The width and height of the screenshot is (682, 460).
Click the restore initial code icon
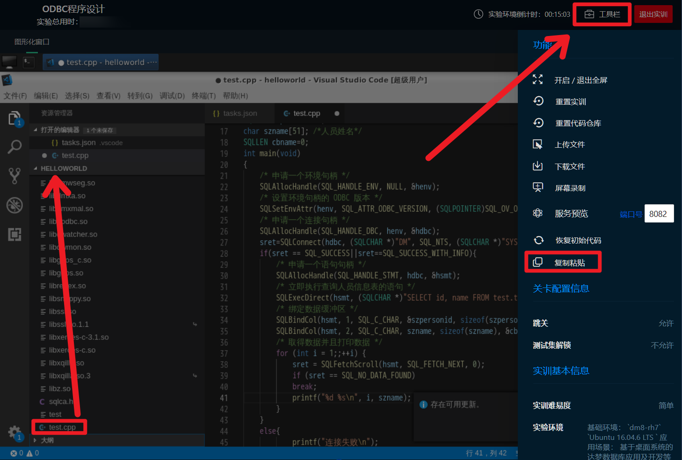[539, 240]
